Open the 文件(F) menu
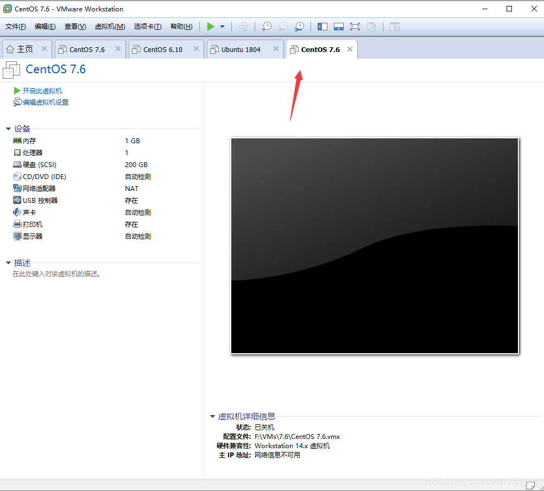Screen dimensions: 544x491 point(15,27)
